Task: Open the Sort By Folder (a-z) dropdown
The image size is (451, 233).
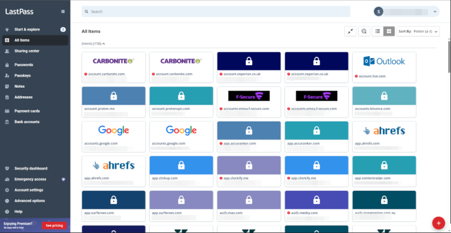Action: click(x=418, y=32)
